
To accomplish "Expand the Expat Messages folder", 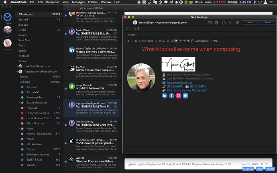I will tap(19, 102).
